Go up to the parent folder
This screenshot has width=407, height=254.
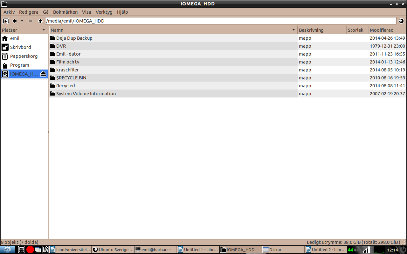click(x=40, y=21)
